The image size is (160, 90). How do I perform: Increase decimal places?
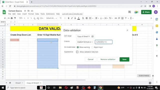click(38, 18)
